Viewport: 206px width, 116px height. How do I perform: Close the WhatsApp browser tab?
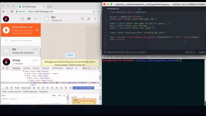(44, 6)
